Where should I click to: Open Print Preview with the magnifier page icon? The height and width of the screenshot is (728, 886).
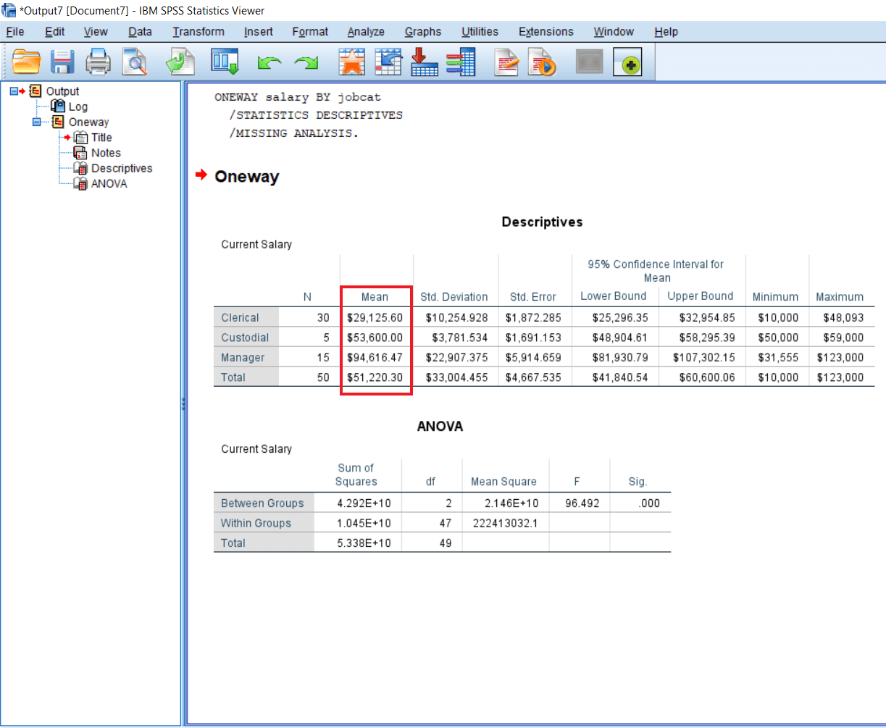[134, 62]
